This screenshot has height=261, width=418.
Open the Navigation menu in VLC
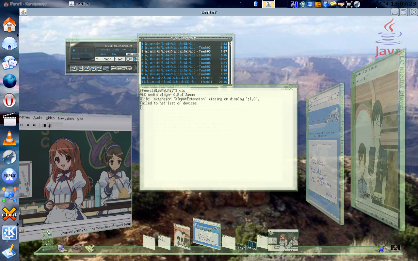click(x=66, y=118)
